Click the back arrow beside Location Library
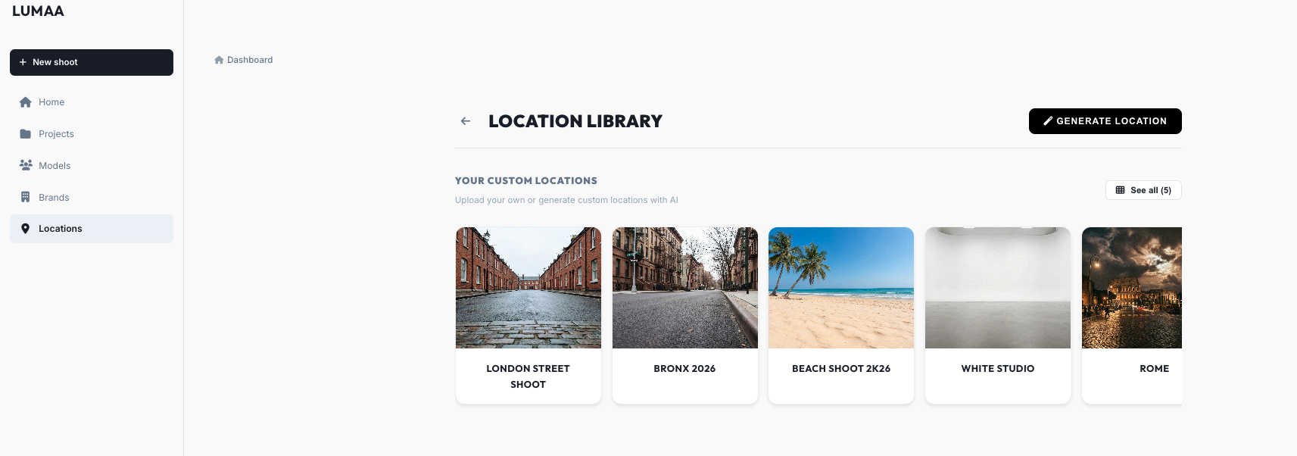Screen dimensions: 1297x456 click(466, 121)
